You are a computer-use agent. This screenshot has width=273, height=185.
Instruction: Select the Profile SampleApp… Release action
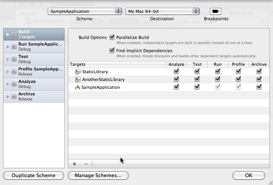pyautogui.click(x=34, y=72)
